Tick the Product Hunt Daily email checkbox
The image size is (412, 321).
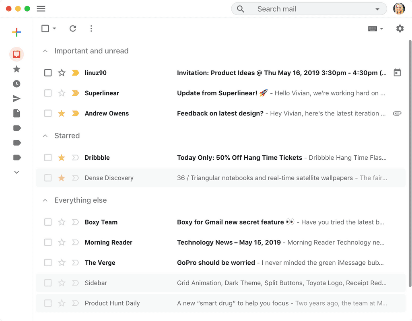click(x=48, y=303)
